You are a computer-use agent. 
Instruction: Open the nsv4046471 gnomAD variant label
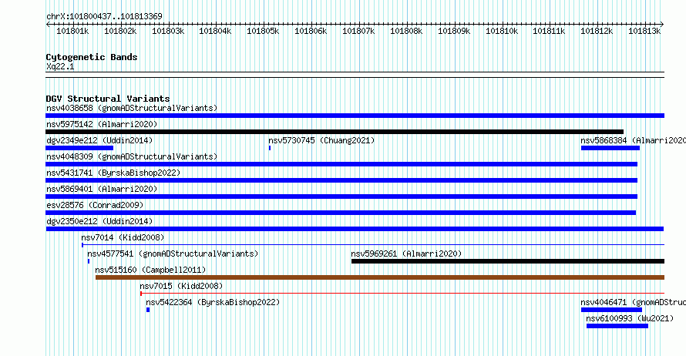click(x=633, y=302)
